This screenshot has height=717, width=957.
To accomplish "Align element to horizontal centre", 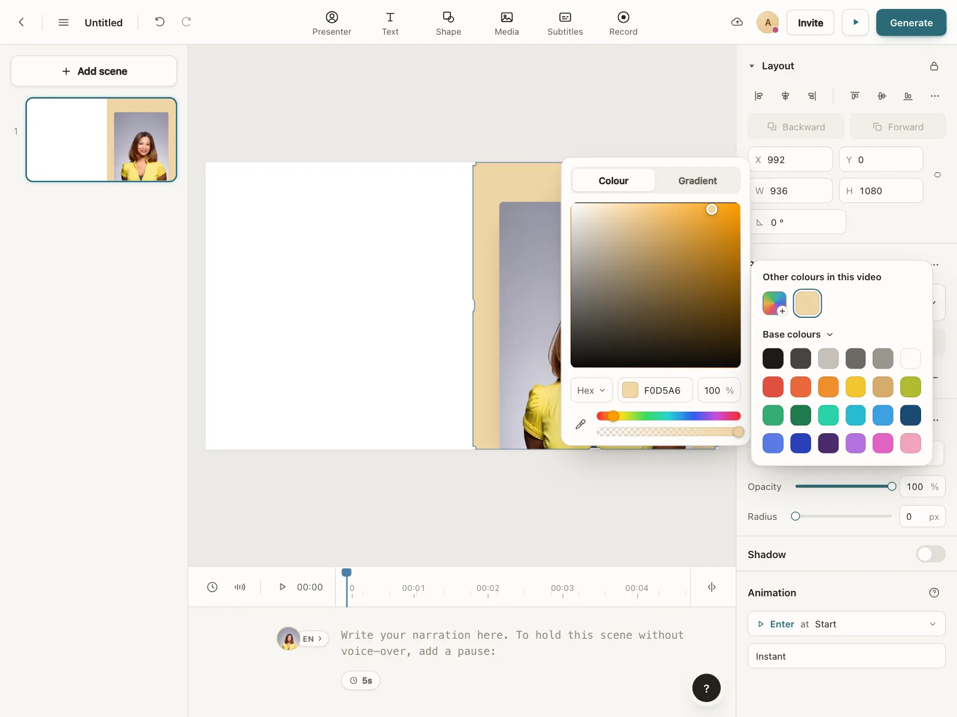I will 785,96.
